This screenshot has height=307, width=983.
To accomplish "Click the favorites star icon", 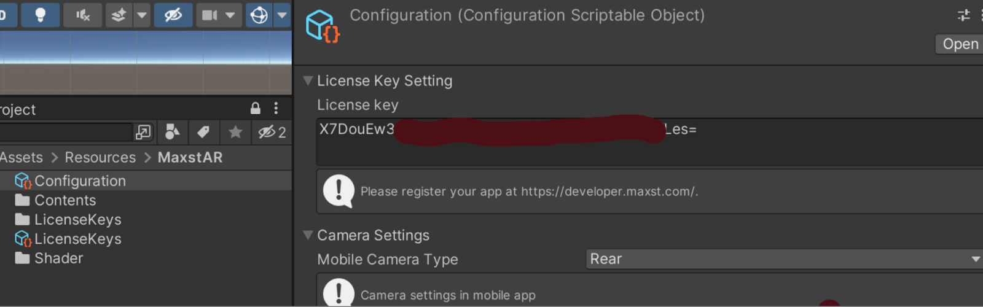I will [235, 132].
